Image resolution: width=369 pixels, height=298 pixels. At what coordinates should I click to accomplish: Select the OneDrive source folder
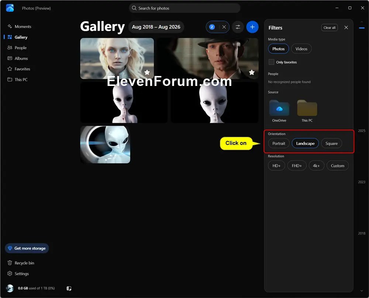[x=279, y=111]
